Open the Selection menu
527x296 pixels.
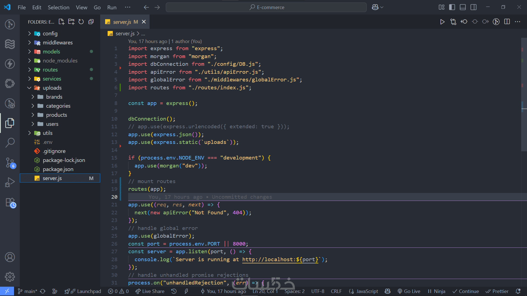pos(58,7)
